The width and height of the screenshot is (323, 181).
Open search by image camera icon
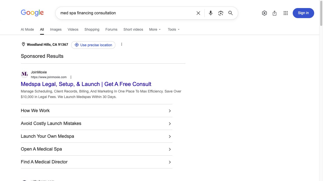(x=221, y=13)
